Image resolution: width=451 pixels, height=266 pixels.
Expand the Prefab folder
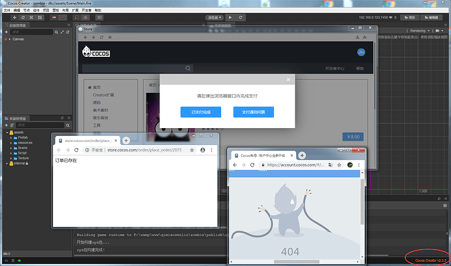[11, 138]
